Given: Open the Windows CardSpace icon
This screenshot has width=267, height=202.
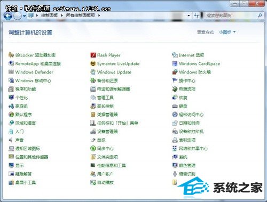Looking at the screenshot, I should [x=175, y=63].
